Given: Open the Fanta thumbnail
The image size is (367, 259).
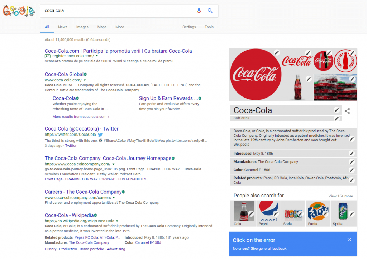Looking at the screenshot, I should pyautogui.click(x=318, y=213).
